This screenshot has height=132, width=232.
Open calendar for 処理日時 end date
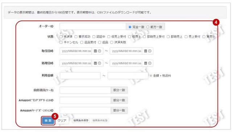point(146,63)
